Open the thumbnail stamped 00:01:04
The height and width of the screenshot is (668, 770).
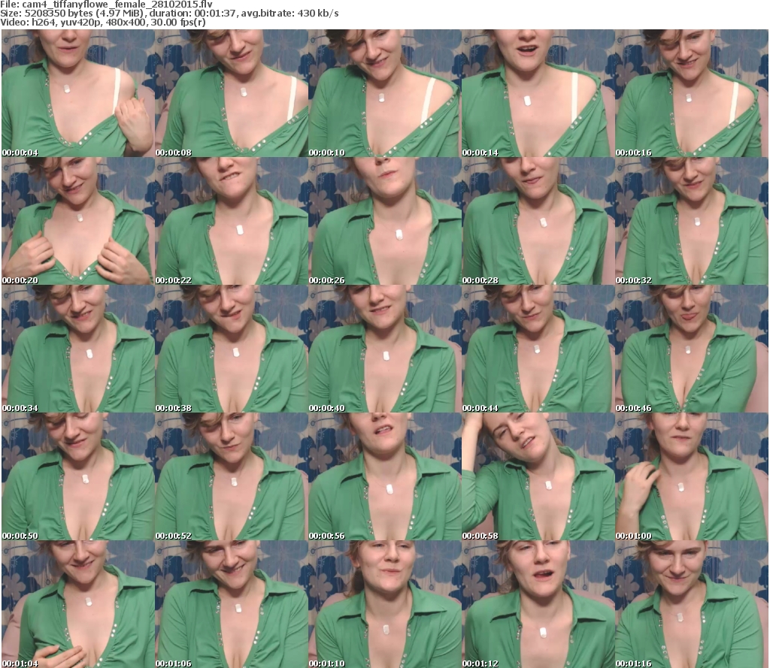[78, 604]
